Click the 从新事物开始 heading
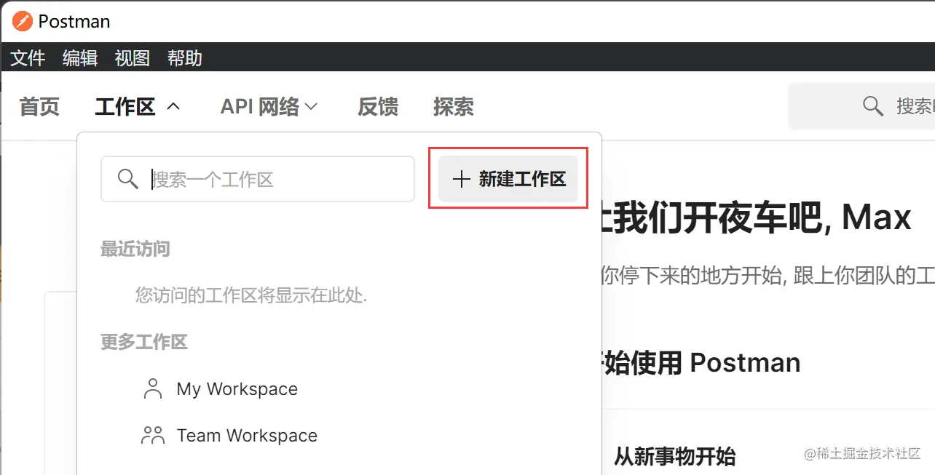This screenshot has height=475, width=935. click(674, 457)
